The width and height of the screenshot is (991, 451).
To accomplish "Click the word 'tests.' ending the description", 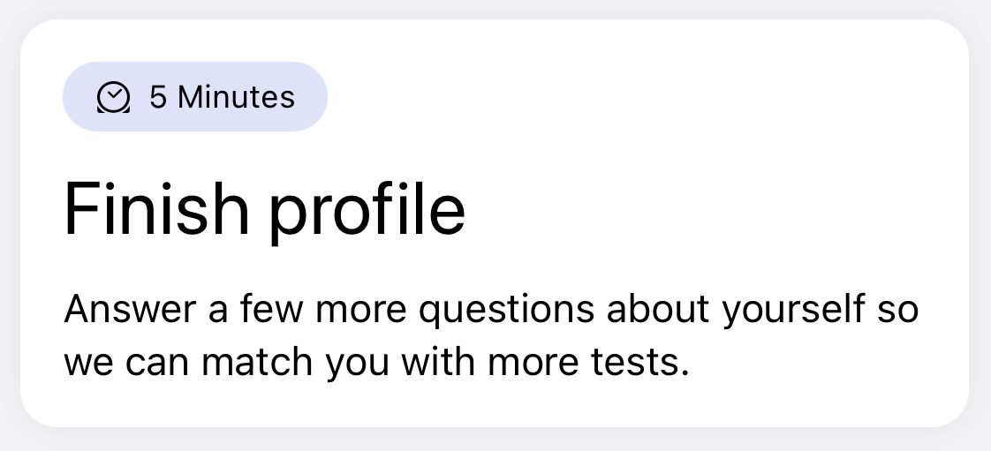I will pos(639,363).
